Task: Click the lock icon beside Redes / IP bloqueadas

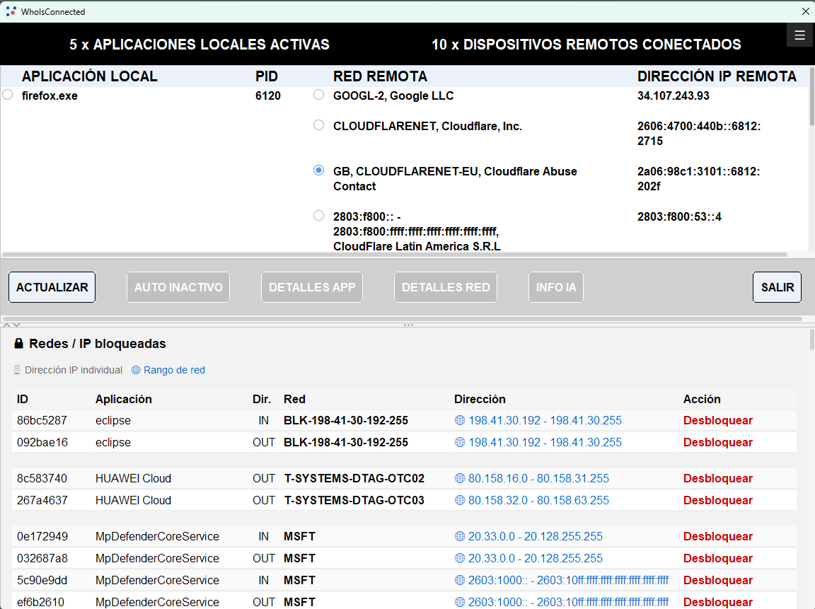Action: pos(18,344)
